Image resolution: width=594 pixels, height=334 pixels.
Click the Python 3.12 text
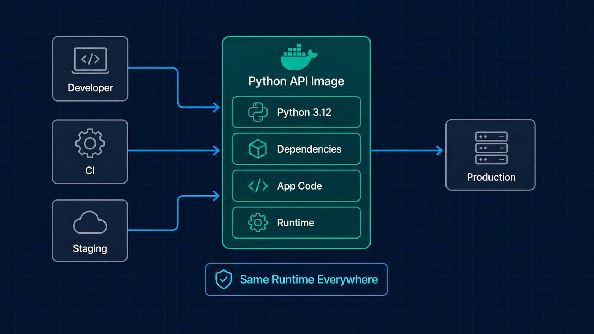(x=304, y=113)
